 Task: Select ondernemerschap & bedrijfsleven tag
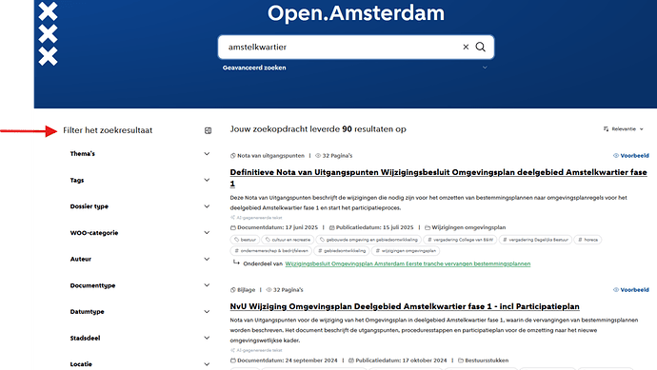(x=271, y=251)
